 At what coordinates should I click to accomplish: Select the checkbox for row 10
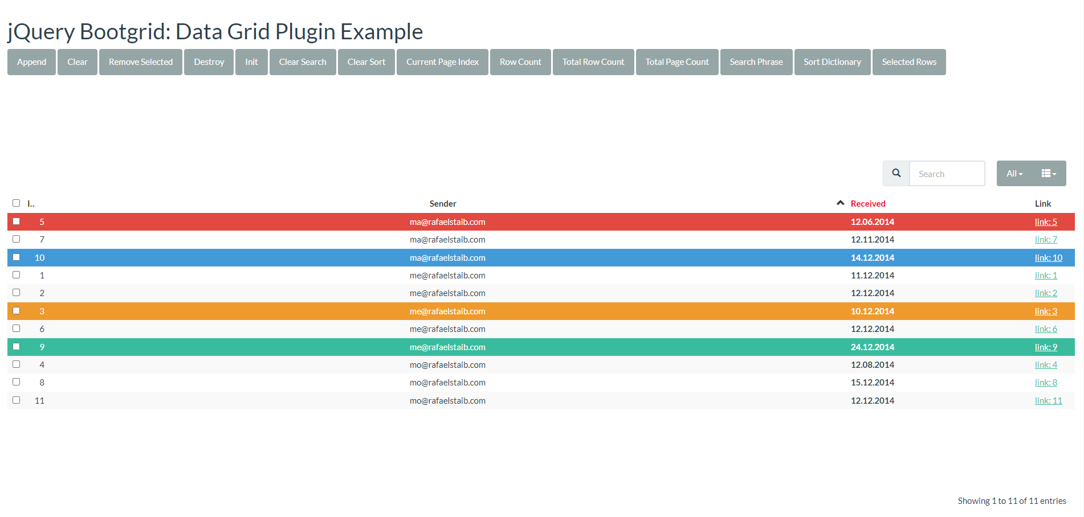pos(17,257)
